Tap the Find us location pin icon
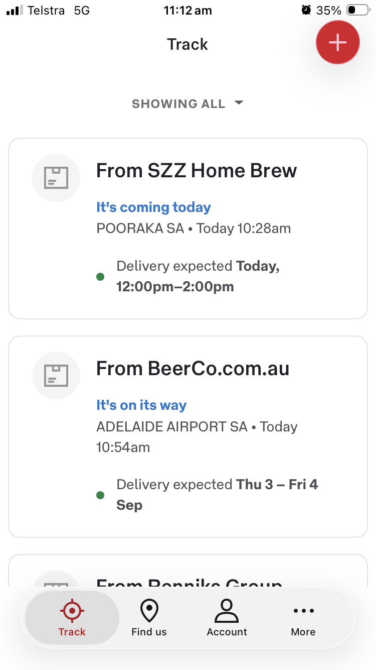This screenshot has height=670, width=376. point(149,611)
